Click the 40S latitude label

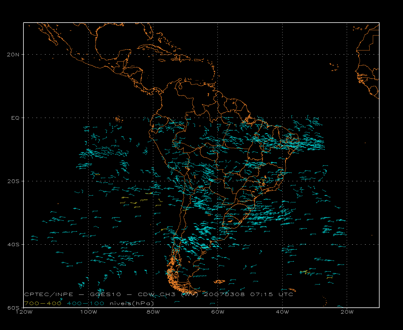point(14,244)
